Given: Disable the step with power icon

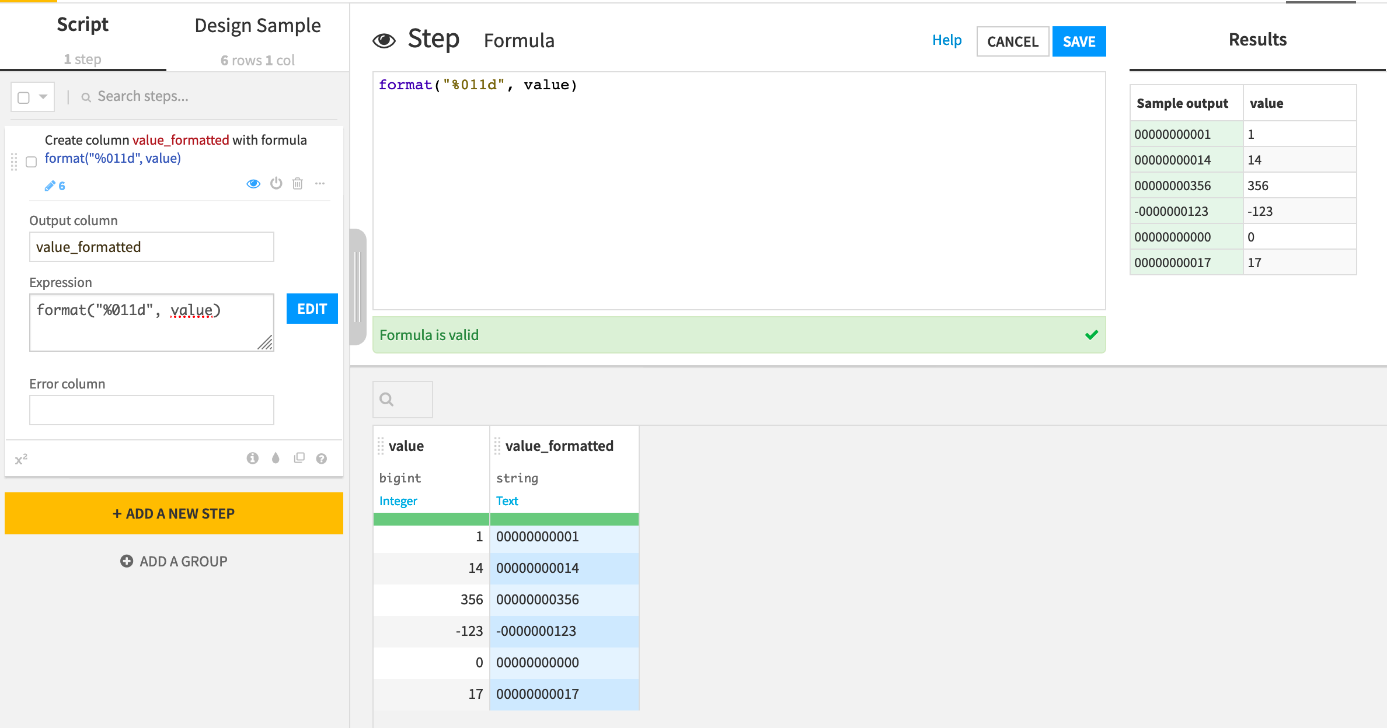Looking at the screenshot, I should (276, 184).
